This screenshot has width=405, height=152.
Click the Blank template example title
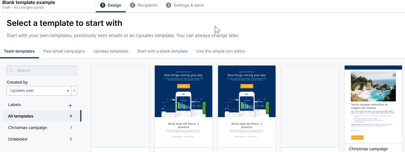29,3
